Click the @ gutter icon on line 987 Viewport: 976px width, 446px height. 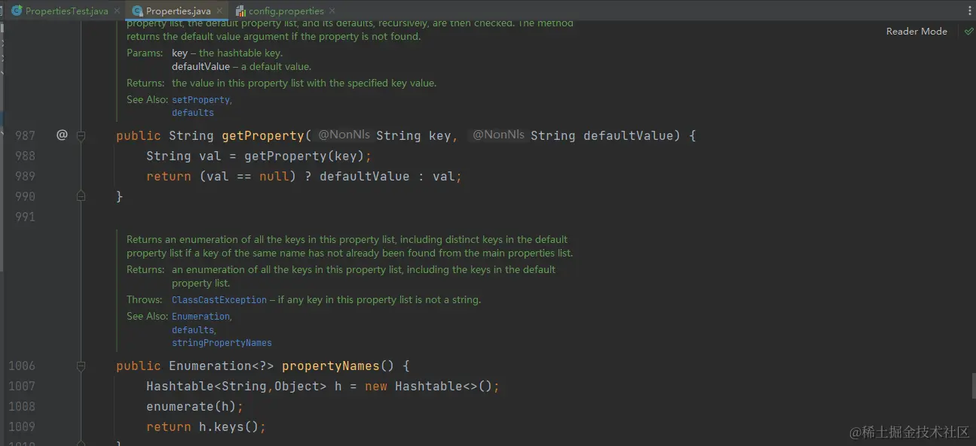pos(62,135)
